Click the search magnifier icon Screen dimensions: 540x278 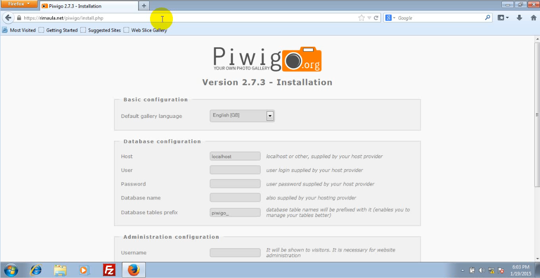[x=488, y=18]
